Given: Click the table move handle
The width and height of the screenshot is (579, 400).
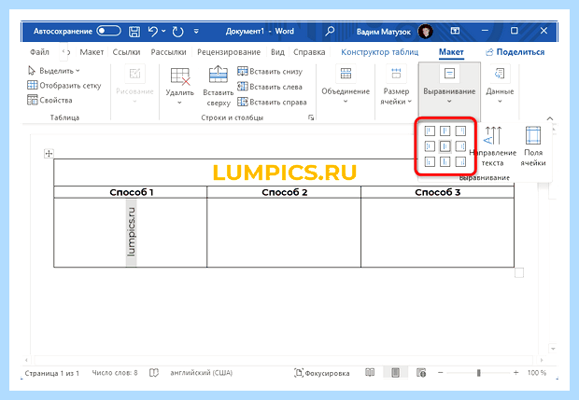Looking at the screenshot, I should pyautogui.click(x=49, y=153).
